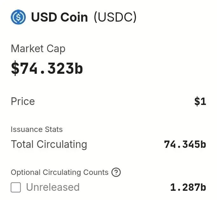Select the $1 price value

coord(200,101)
